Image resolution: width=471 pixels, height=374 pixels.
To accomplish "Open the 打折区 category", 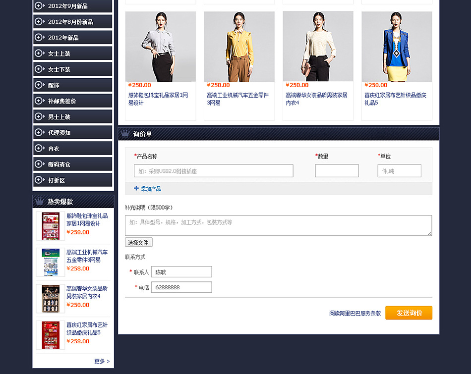I will (x=73, y=180).
